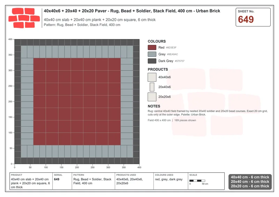Screen dimensions: 279x197
Task: Click the scale bar graphic
Action: 197,181
